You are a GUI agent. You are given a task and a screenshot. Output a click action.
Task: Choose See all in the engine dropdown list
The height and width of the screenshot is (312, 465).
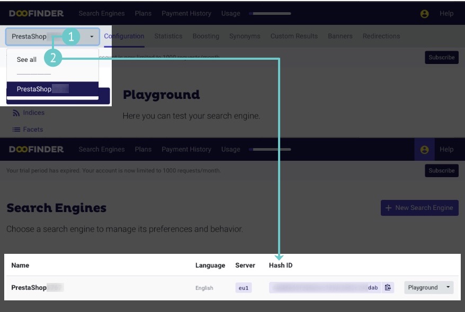click(x=26, y=60)
